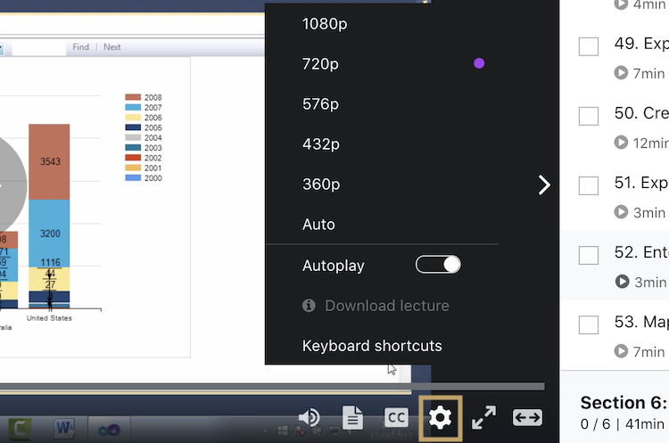Click the info icon beside Download lecture

pyautogui.click(x=309, y=306)
